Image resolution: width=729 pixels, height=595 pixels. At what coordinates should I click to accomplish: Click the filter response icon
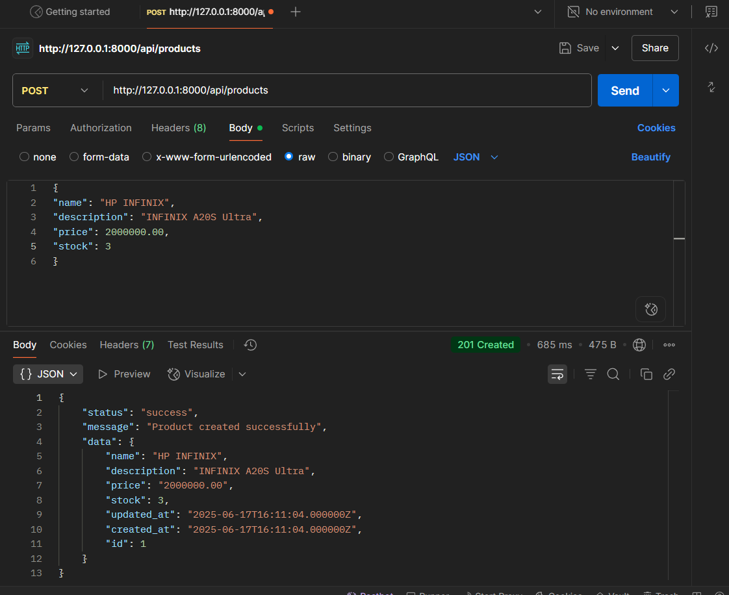(x=590, y=374)
